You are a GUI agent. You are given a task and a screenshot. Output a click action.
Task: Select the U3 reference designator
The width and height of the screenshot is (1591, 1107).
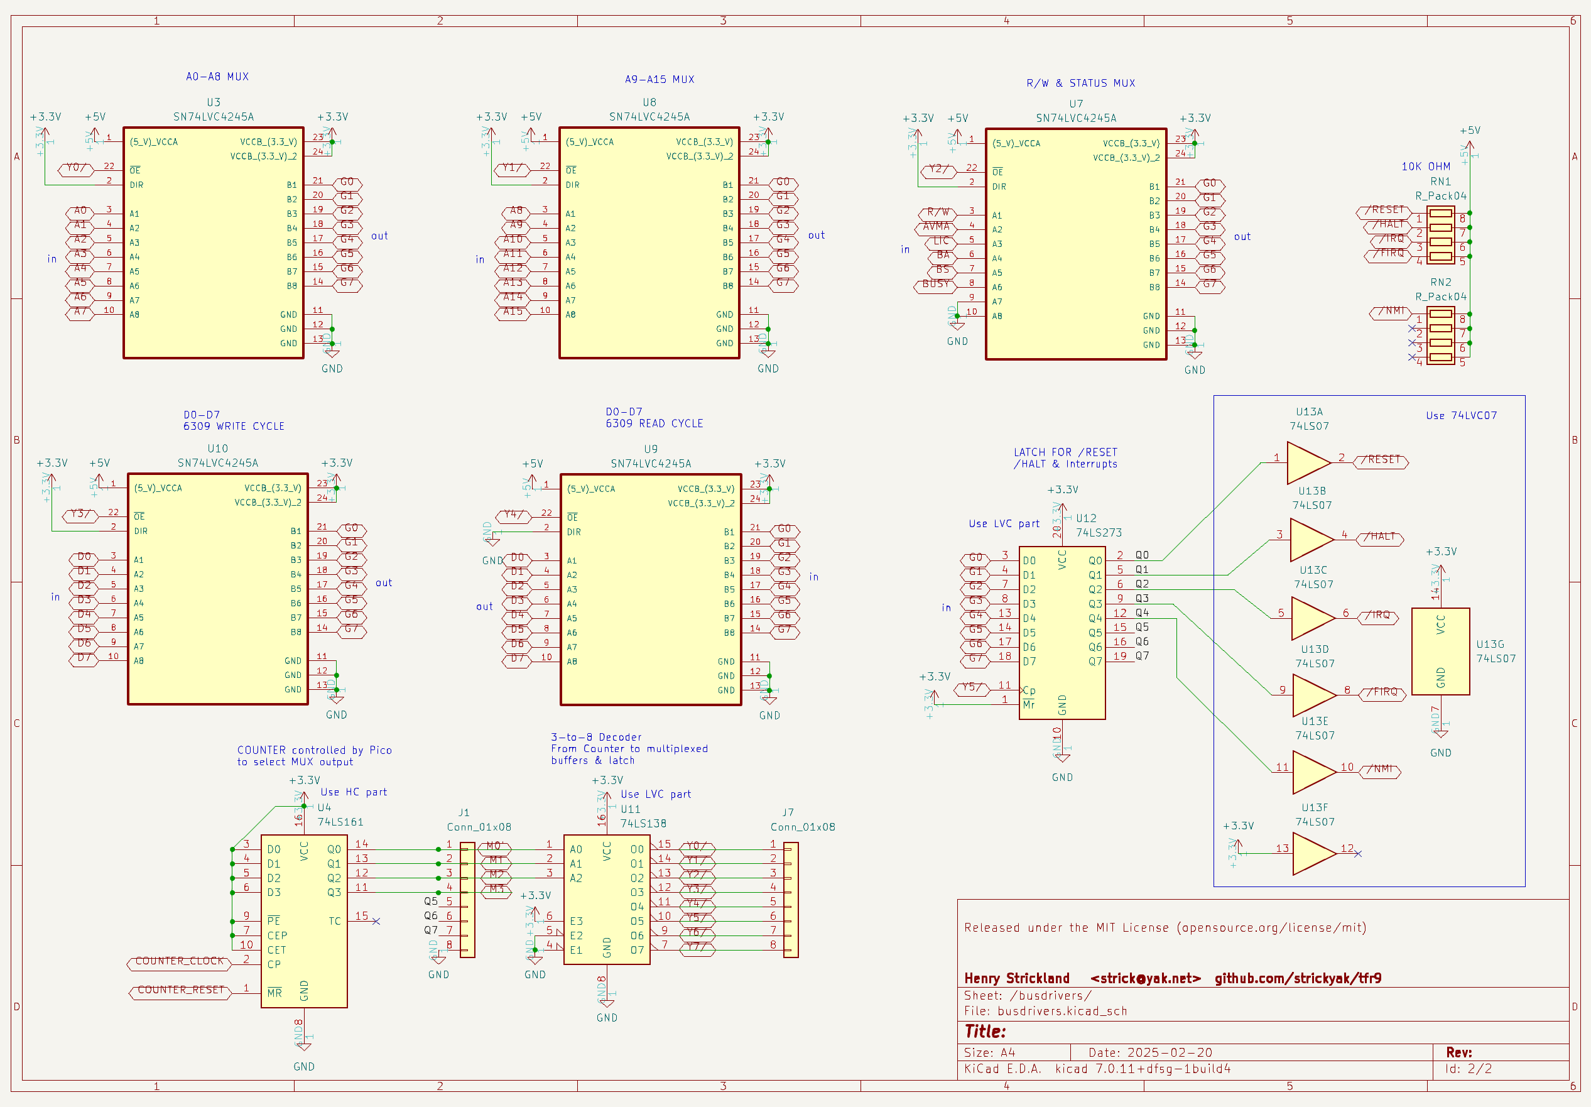point(214,102)
